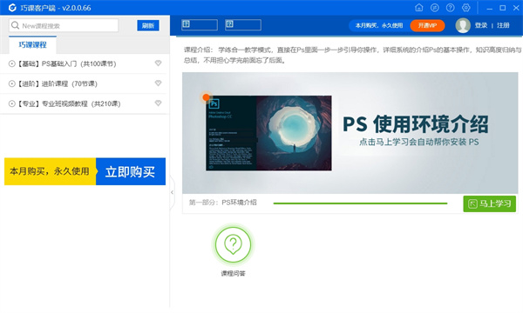Maximize the 巧课客户端 window

pyautogui.click(x=503, y=8)
